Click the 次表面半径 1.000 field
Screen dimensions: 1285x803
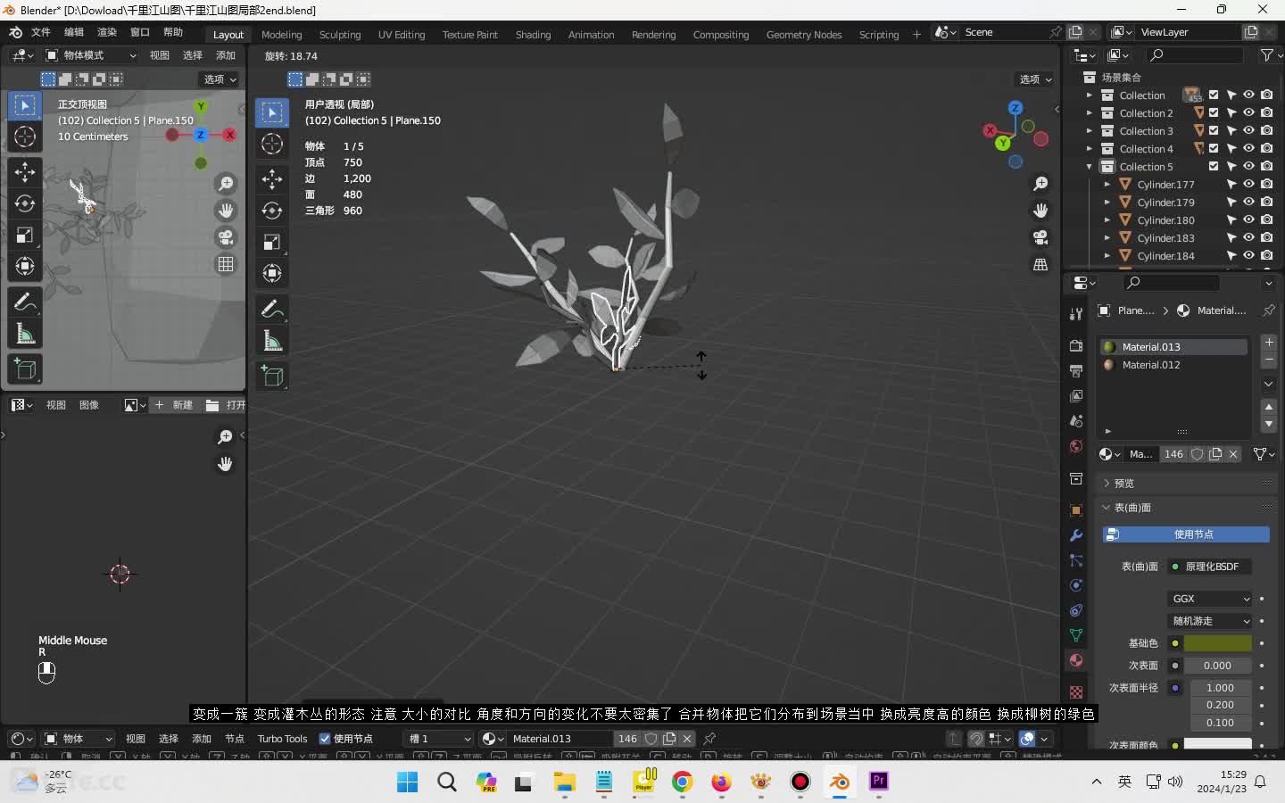(1220, 688)
